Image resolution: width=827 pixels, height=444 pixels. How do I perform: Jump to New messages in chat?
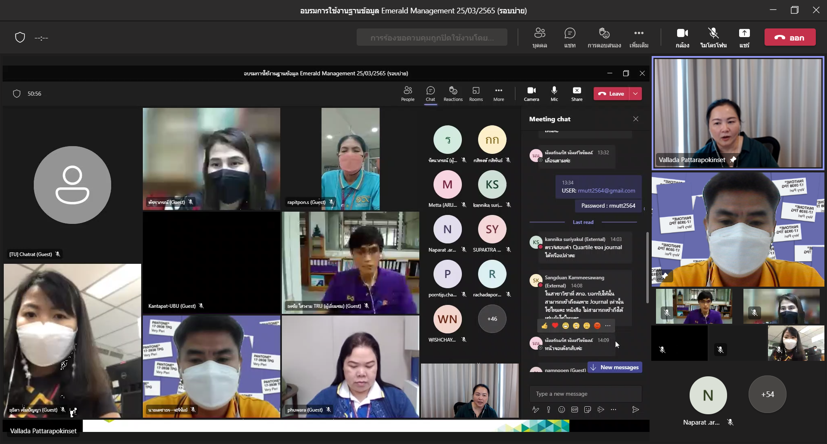coord(615,367)
